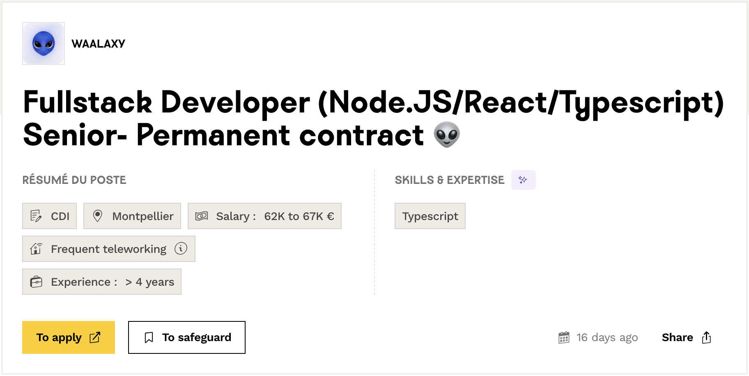Image resolution: width=749 pixels, height=376 pixels.
Task: Show teleworking info via the circled i icon
Action: pyautogui.click(x=181, y=248)
